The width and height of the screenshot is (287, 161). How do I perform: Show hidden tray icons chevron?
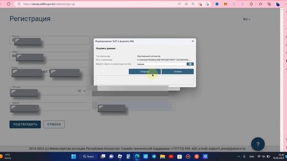tap(239, 157)
